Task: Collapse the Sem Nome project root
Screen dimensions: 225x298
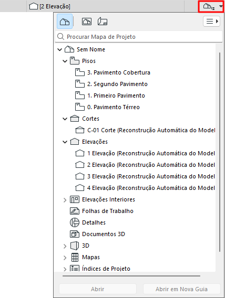Action: [x=60, y=50]
